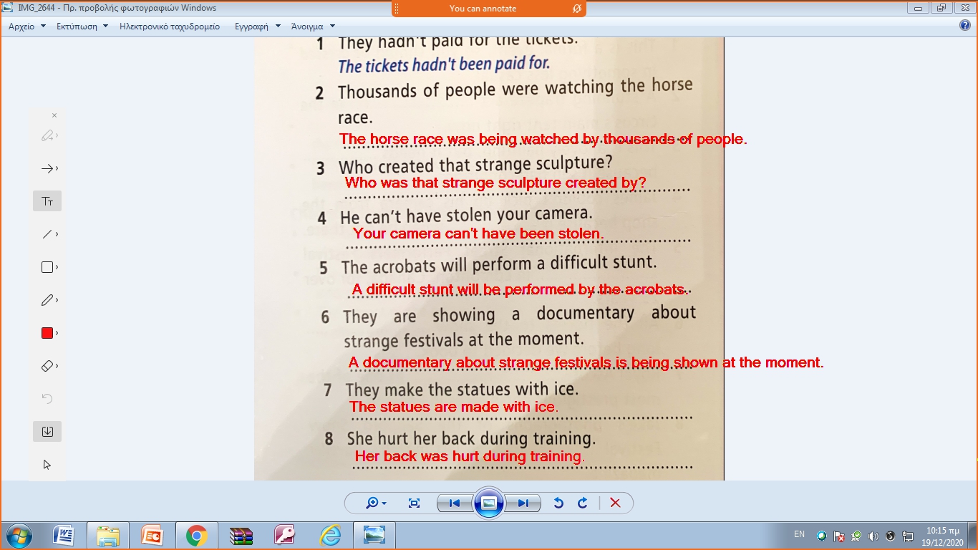Image resolution: width=978 pixels, height=550 pixels.
Task: Close the annotation tool panel
Action: coord(54,115)
